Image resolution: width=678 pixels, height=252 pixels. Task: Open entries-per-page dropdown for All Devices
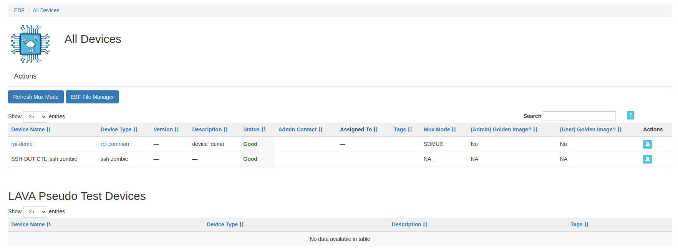35,116
